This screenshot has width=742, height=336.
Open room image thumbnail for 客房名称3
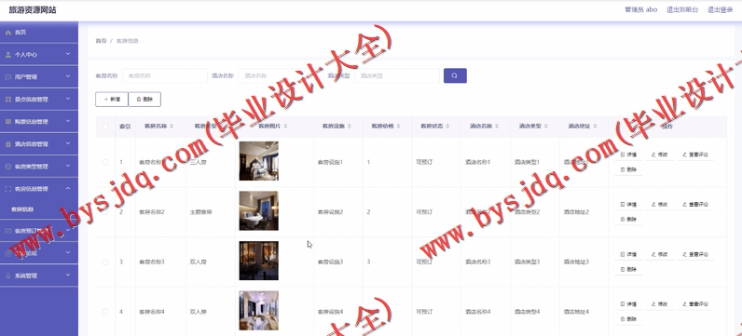tap(259, 261)
